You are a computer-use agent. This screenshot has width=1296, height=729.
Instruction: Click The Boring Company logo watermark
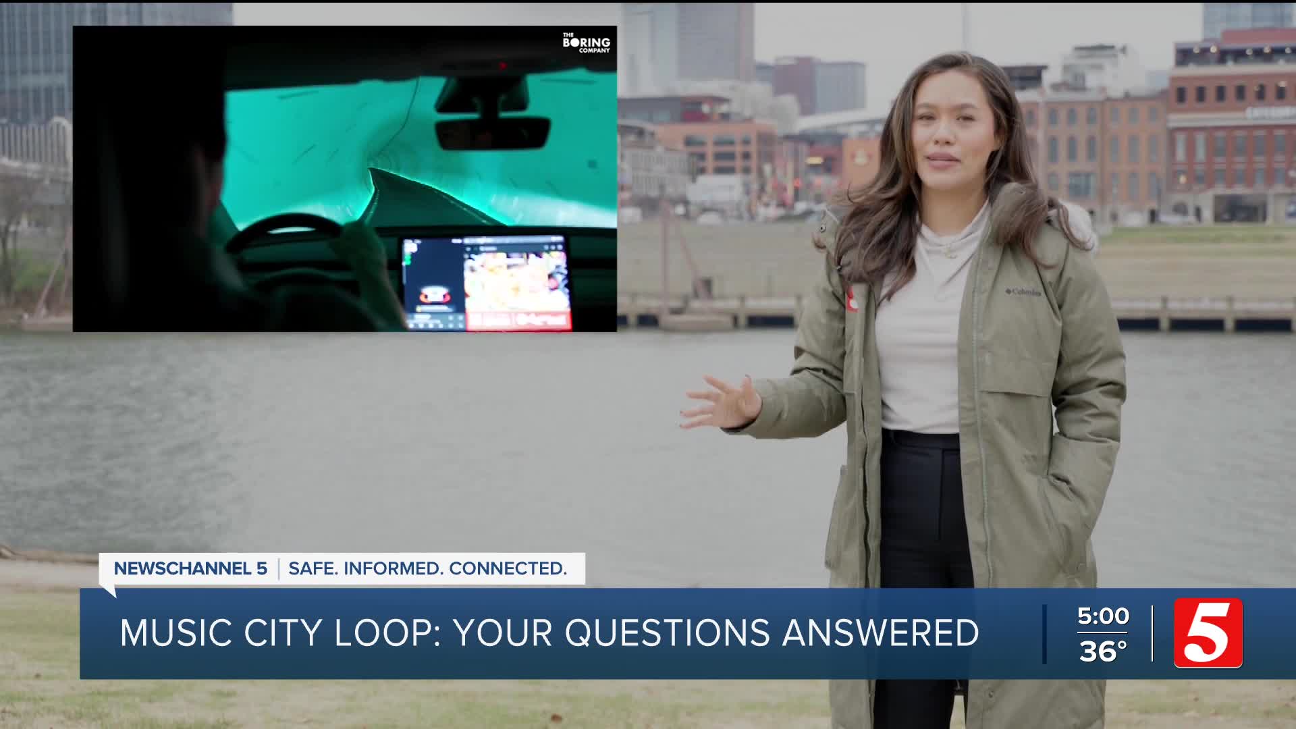point(586,43)
